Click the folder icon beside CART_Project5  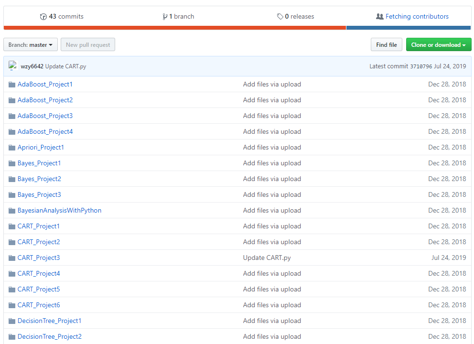click(x=11, y=289)
